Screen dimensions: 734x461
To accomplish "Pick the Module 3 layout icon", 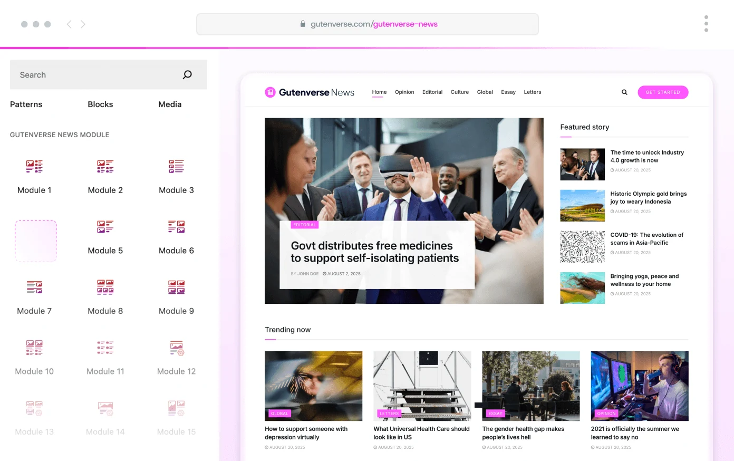I will coord(176,167).
